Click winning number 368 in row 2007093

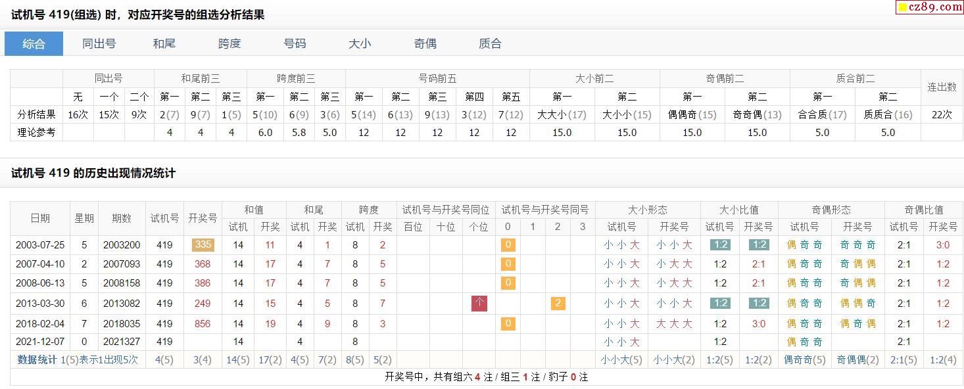203,264
